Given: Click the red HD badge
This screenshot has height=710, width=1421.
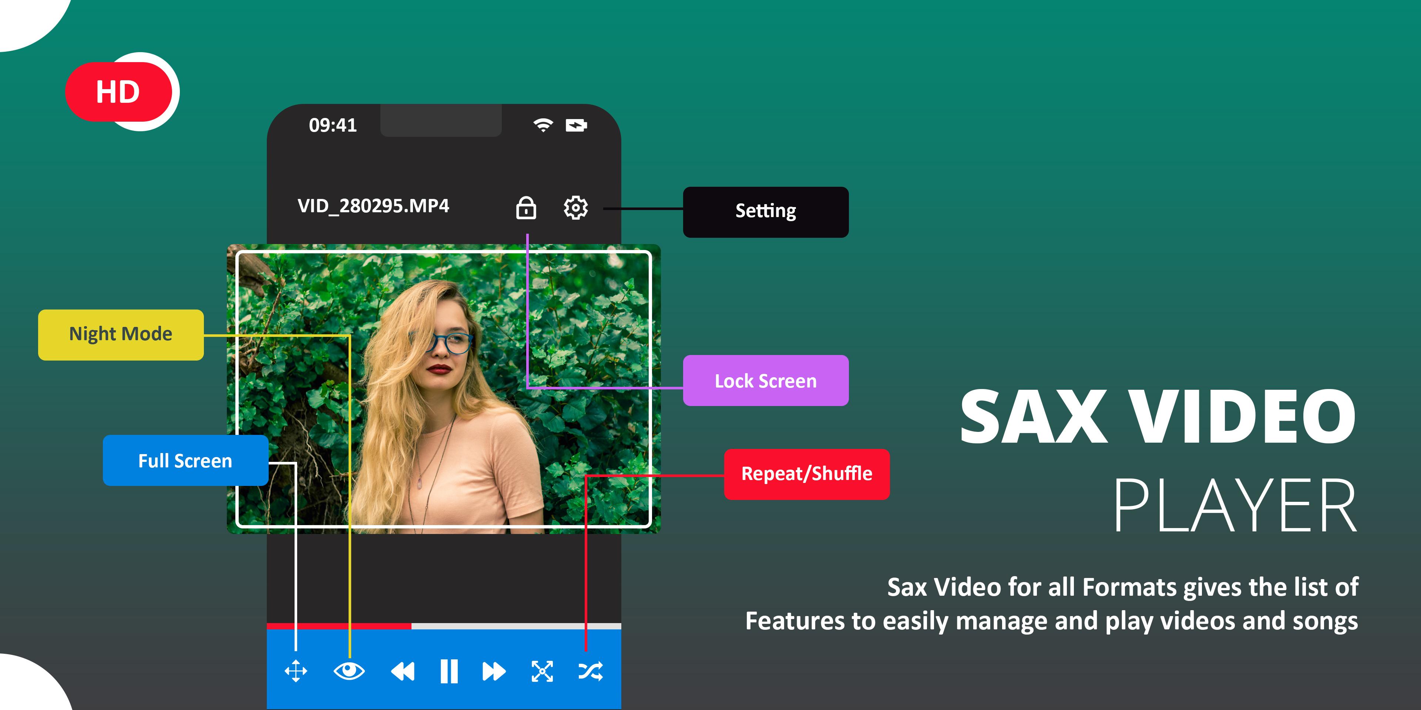Looking at the screenshot, I should click(x=118, y=91).
